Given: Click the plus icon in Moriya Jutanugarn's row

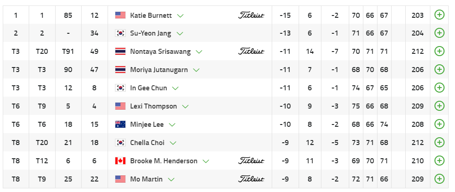Looking at the screenshot, I should [439, 70].
